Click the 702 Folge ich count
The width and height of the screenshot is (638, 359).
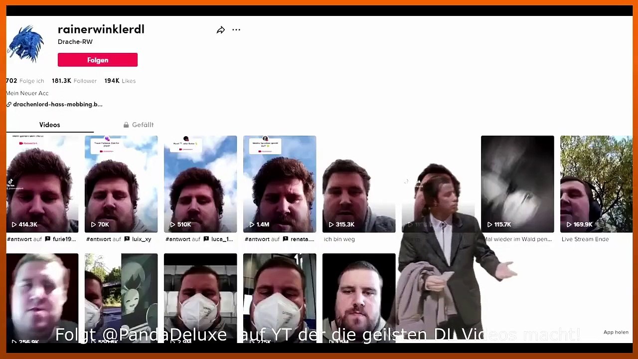pyautogui.click(x=25, y=81)
